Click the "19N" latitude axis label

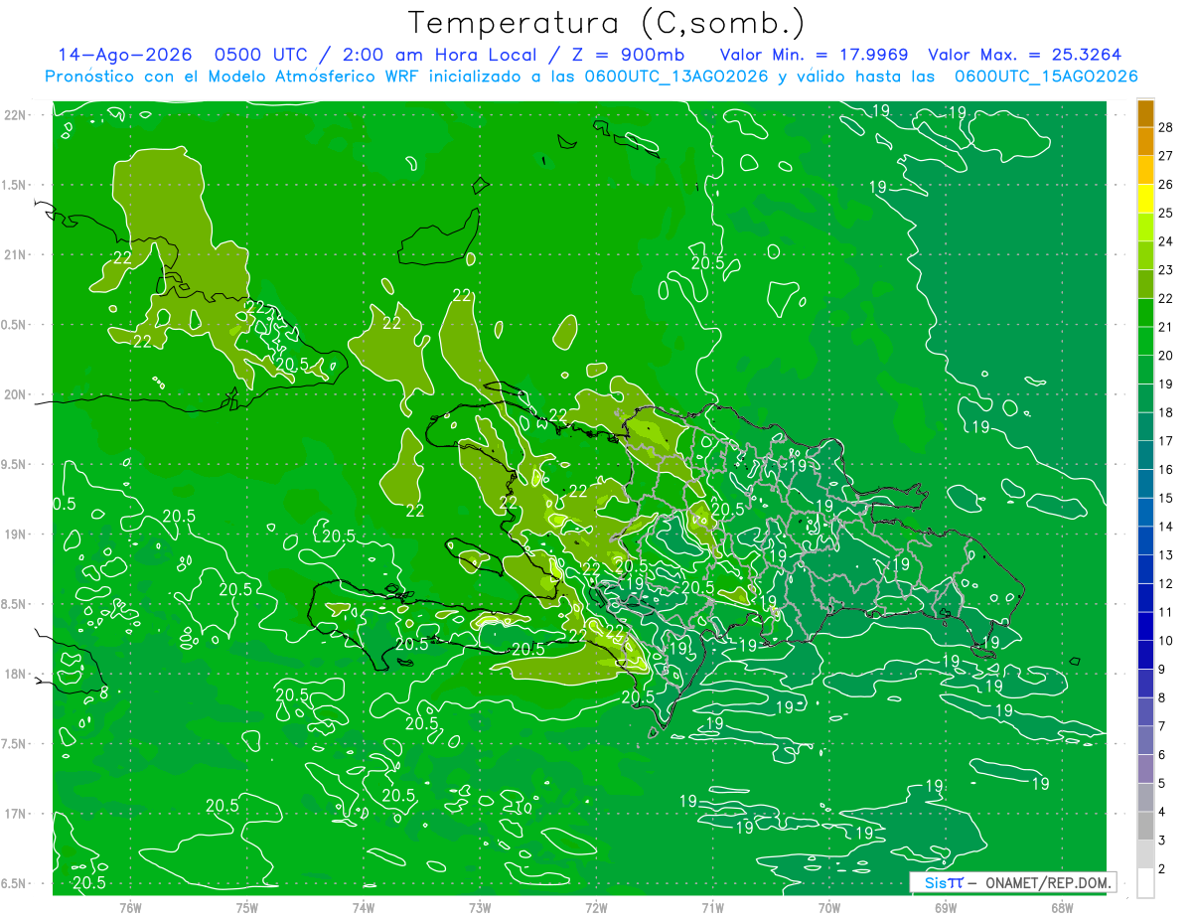pyautogui.click(x=16, y=535)
